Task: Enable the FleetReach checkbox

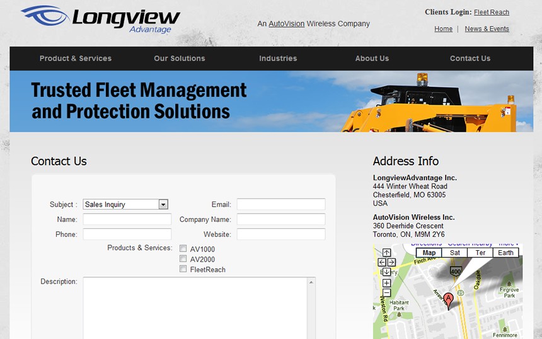Action: (183, 269)
